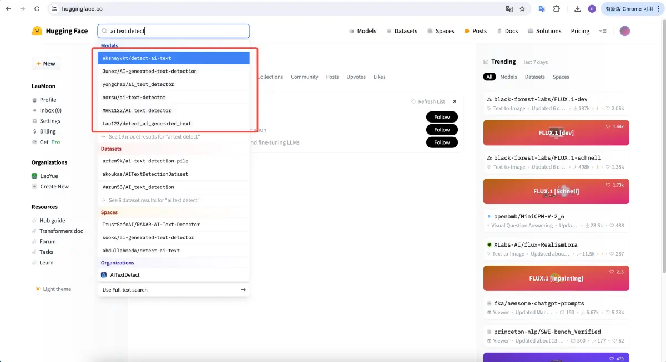Image resolution: width=666 pixels, height=362 pixels.
Task: Open Solutions menu in navbar
Action: [x=544, y=31]
